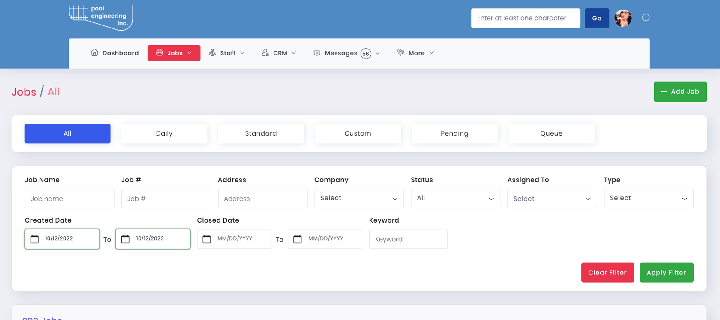The image size is (720, 320).
Task: Select the Pending jobs tab
Action: pos(454,133)
